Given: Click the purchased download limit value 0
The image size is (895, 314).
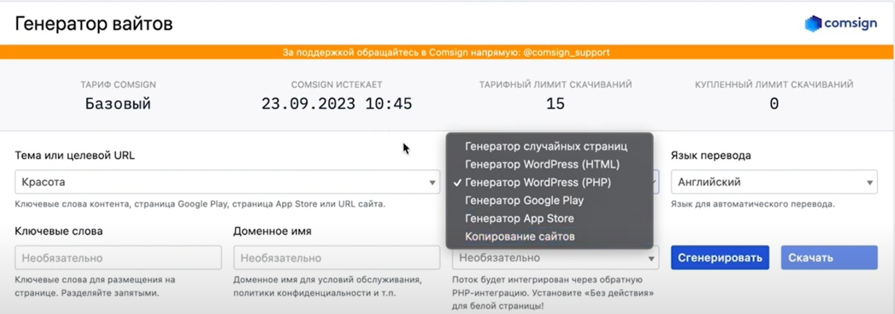Looking at the screenshot, I should pyautogui.click(x=774, y=104).
